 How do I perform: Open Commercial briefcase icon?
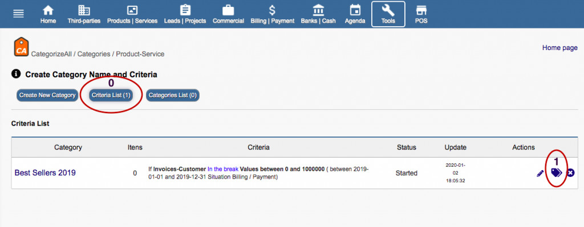(228, 10)
